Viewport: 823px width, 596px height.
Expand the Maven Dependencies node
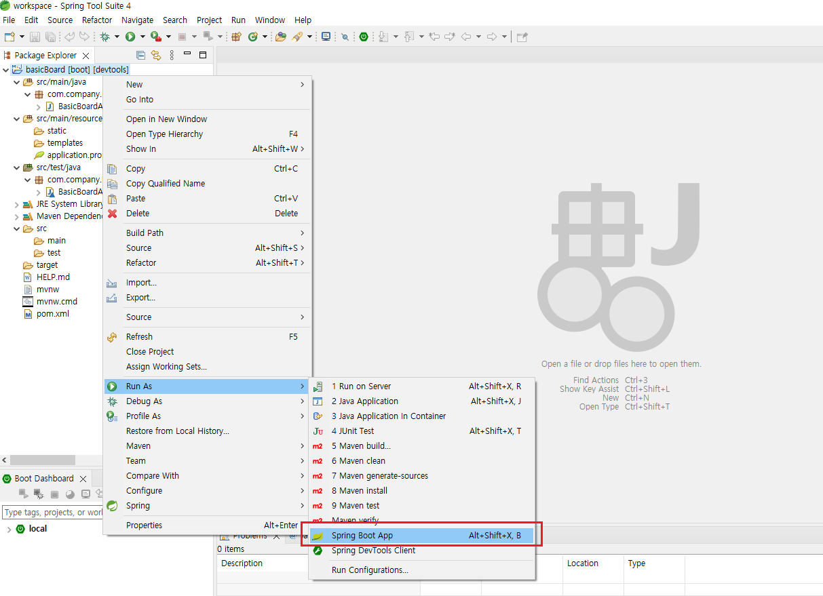17,216
